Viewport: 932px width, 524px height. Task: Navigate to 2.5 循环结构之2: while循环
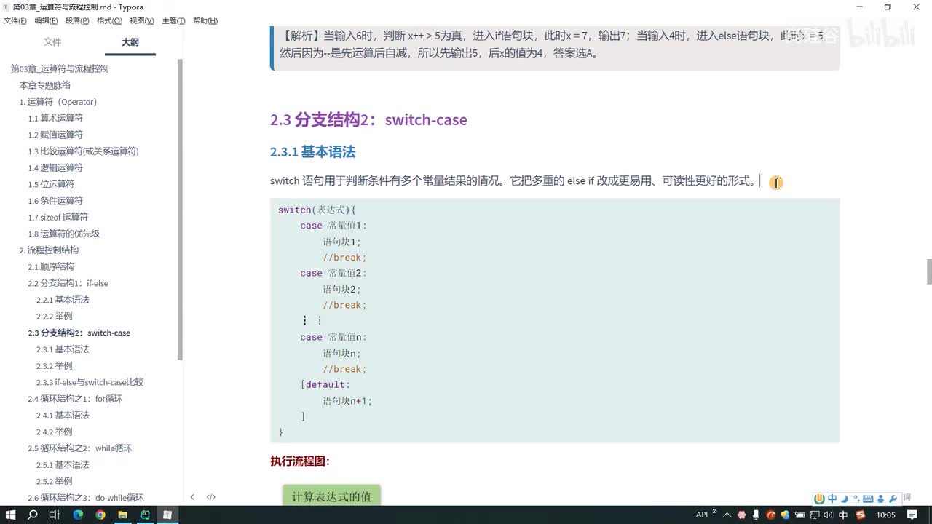coord(79,448)
